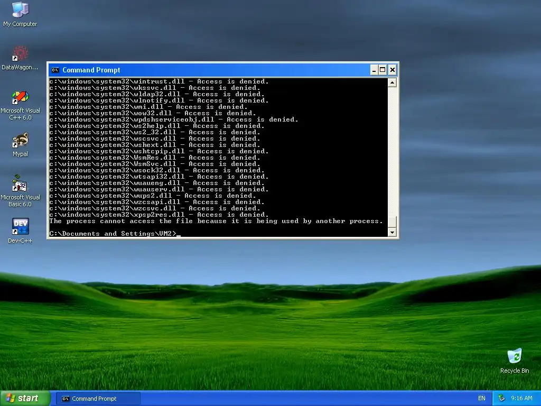Screen dimensions: 541x406
Task: Click the EN language indicator
Action: click(x=482, y=399)
